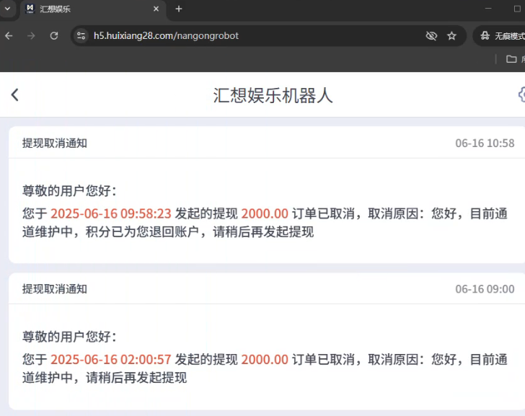525x416 pixels.
Task: Reload the current page
Action: 54,35
